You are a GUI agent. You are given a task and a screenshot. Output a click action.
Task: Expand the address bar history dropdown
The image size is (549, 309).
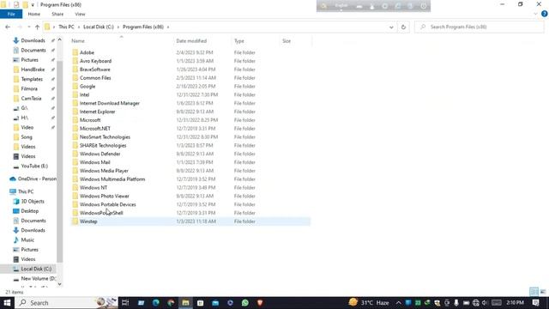click(391, 27)
